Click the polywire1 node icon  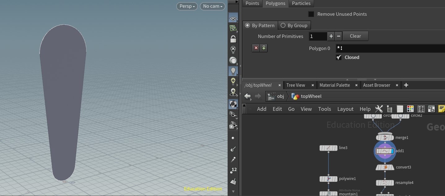[x=328, y=179]
